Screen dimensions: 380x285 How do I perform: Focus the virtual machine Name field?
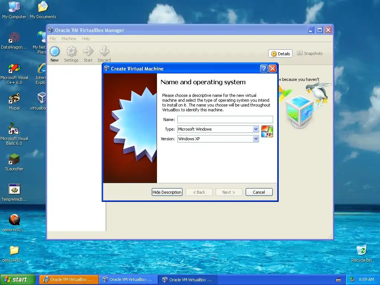point(225,119)
